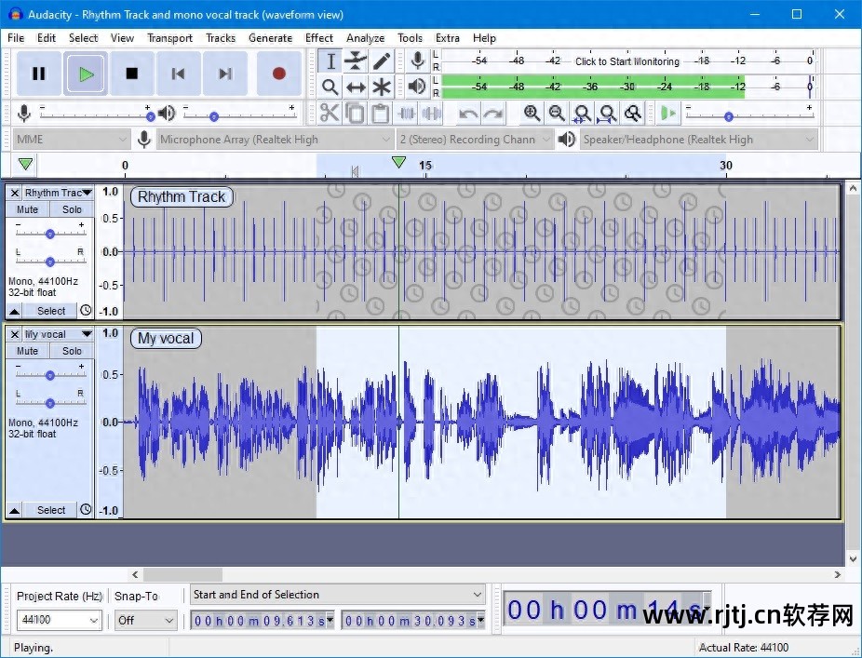The width and height of the screenshot is (862, 658).
Task: Solo the My vocal track
Action: click(x=72, y=351)
